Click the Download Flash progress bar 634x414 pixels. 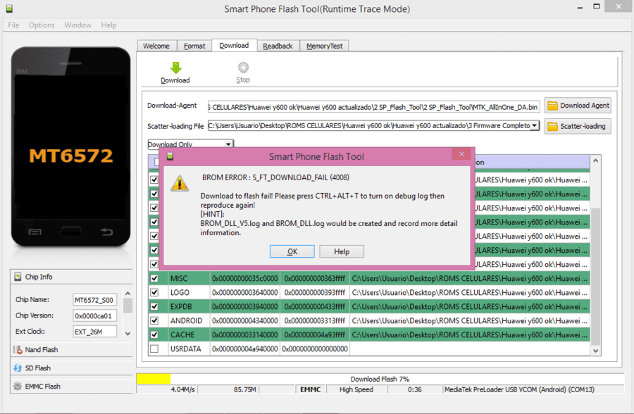pos(380,379)
